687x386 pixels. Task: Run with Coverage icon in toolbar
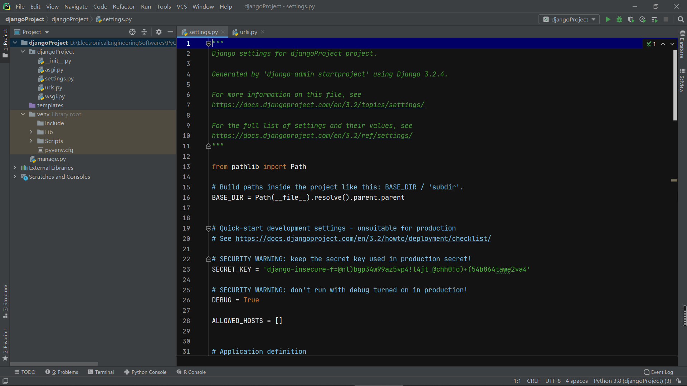[631, 19]
